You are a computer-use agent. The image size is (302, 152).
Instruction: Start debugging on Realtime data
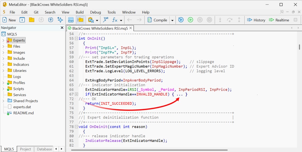[x=279, y=20]
